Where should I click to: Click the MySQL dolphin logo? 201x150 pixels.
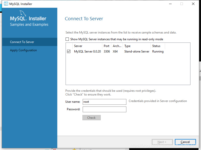[x=23, y=13]
